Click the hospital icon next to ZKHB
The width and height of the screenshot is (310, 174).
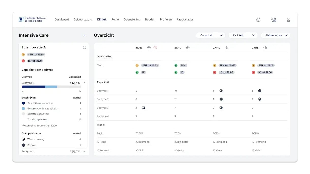(149, 48)
